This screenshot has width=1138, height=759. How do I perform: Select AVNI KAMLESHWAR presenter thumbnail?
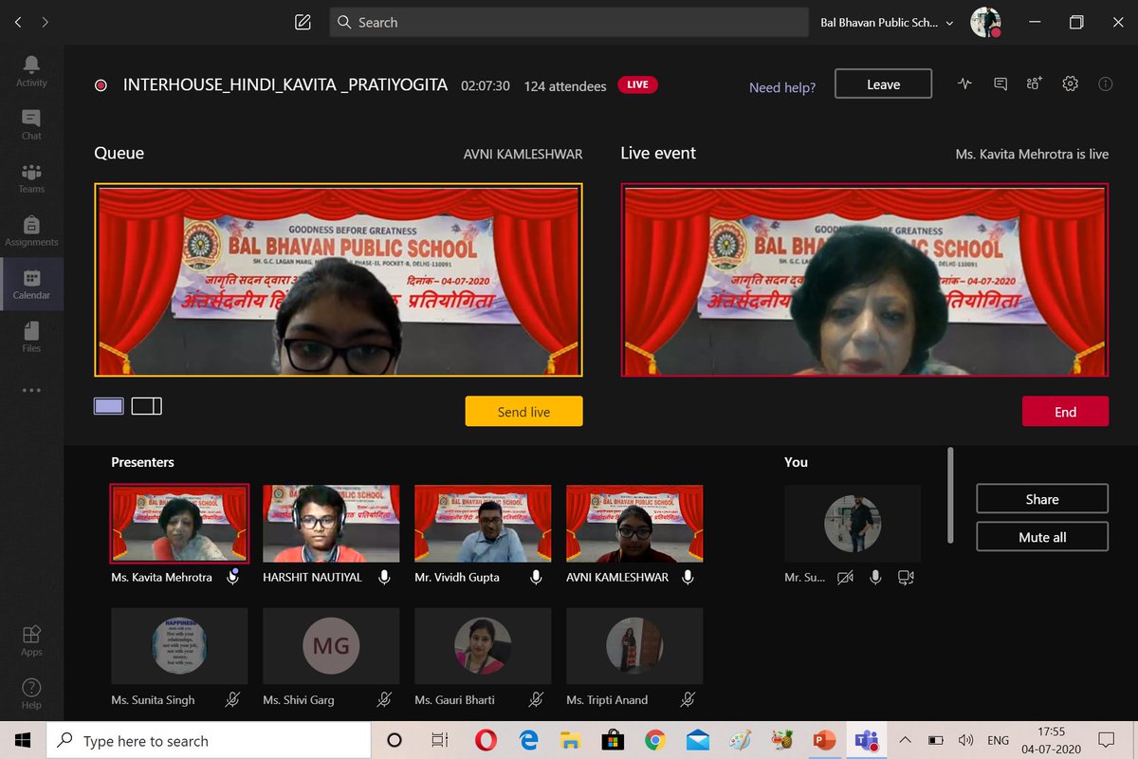(x=634, y=524)
